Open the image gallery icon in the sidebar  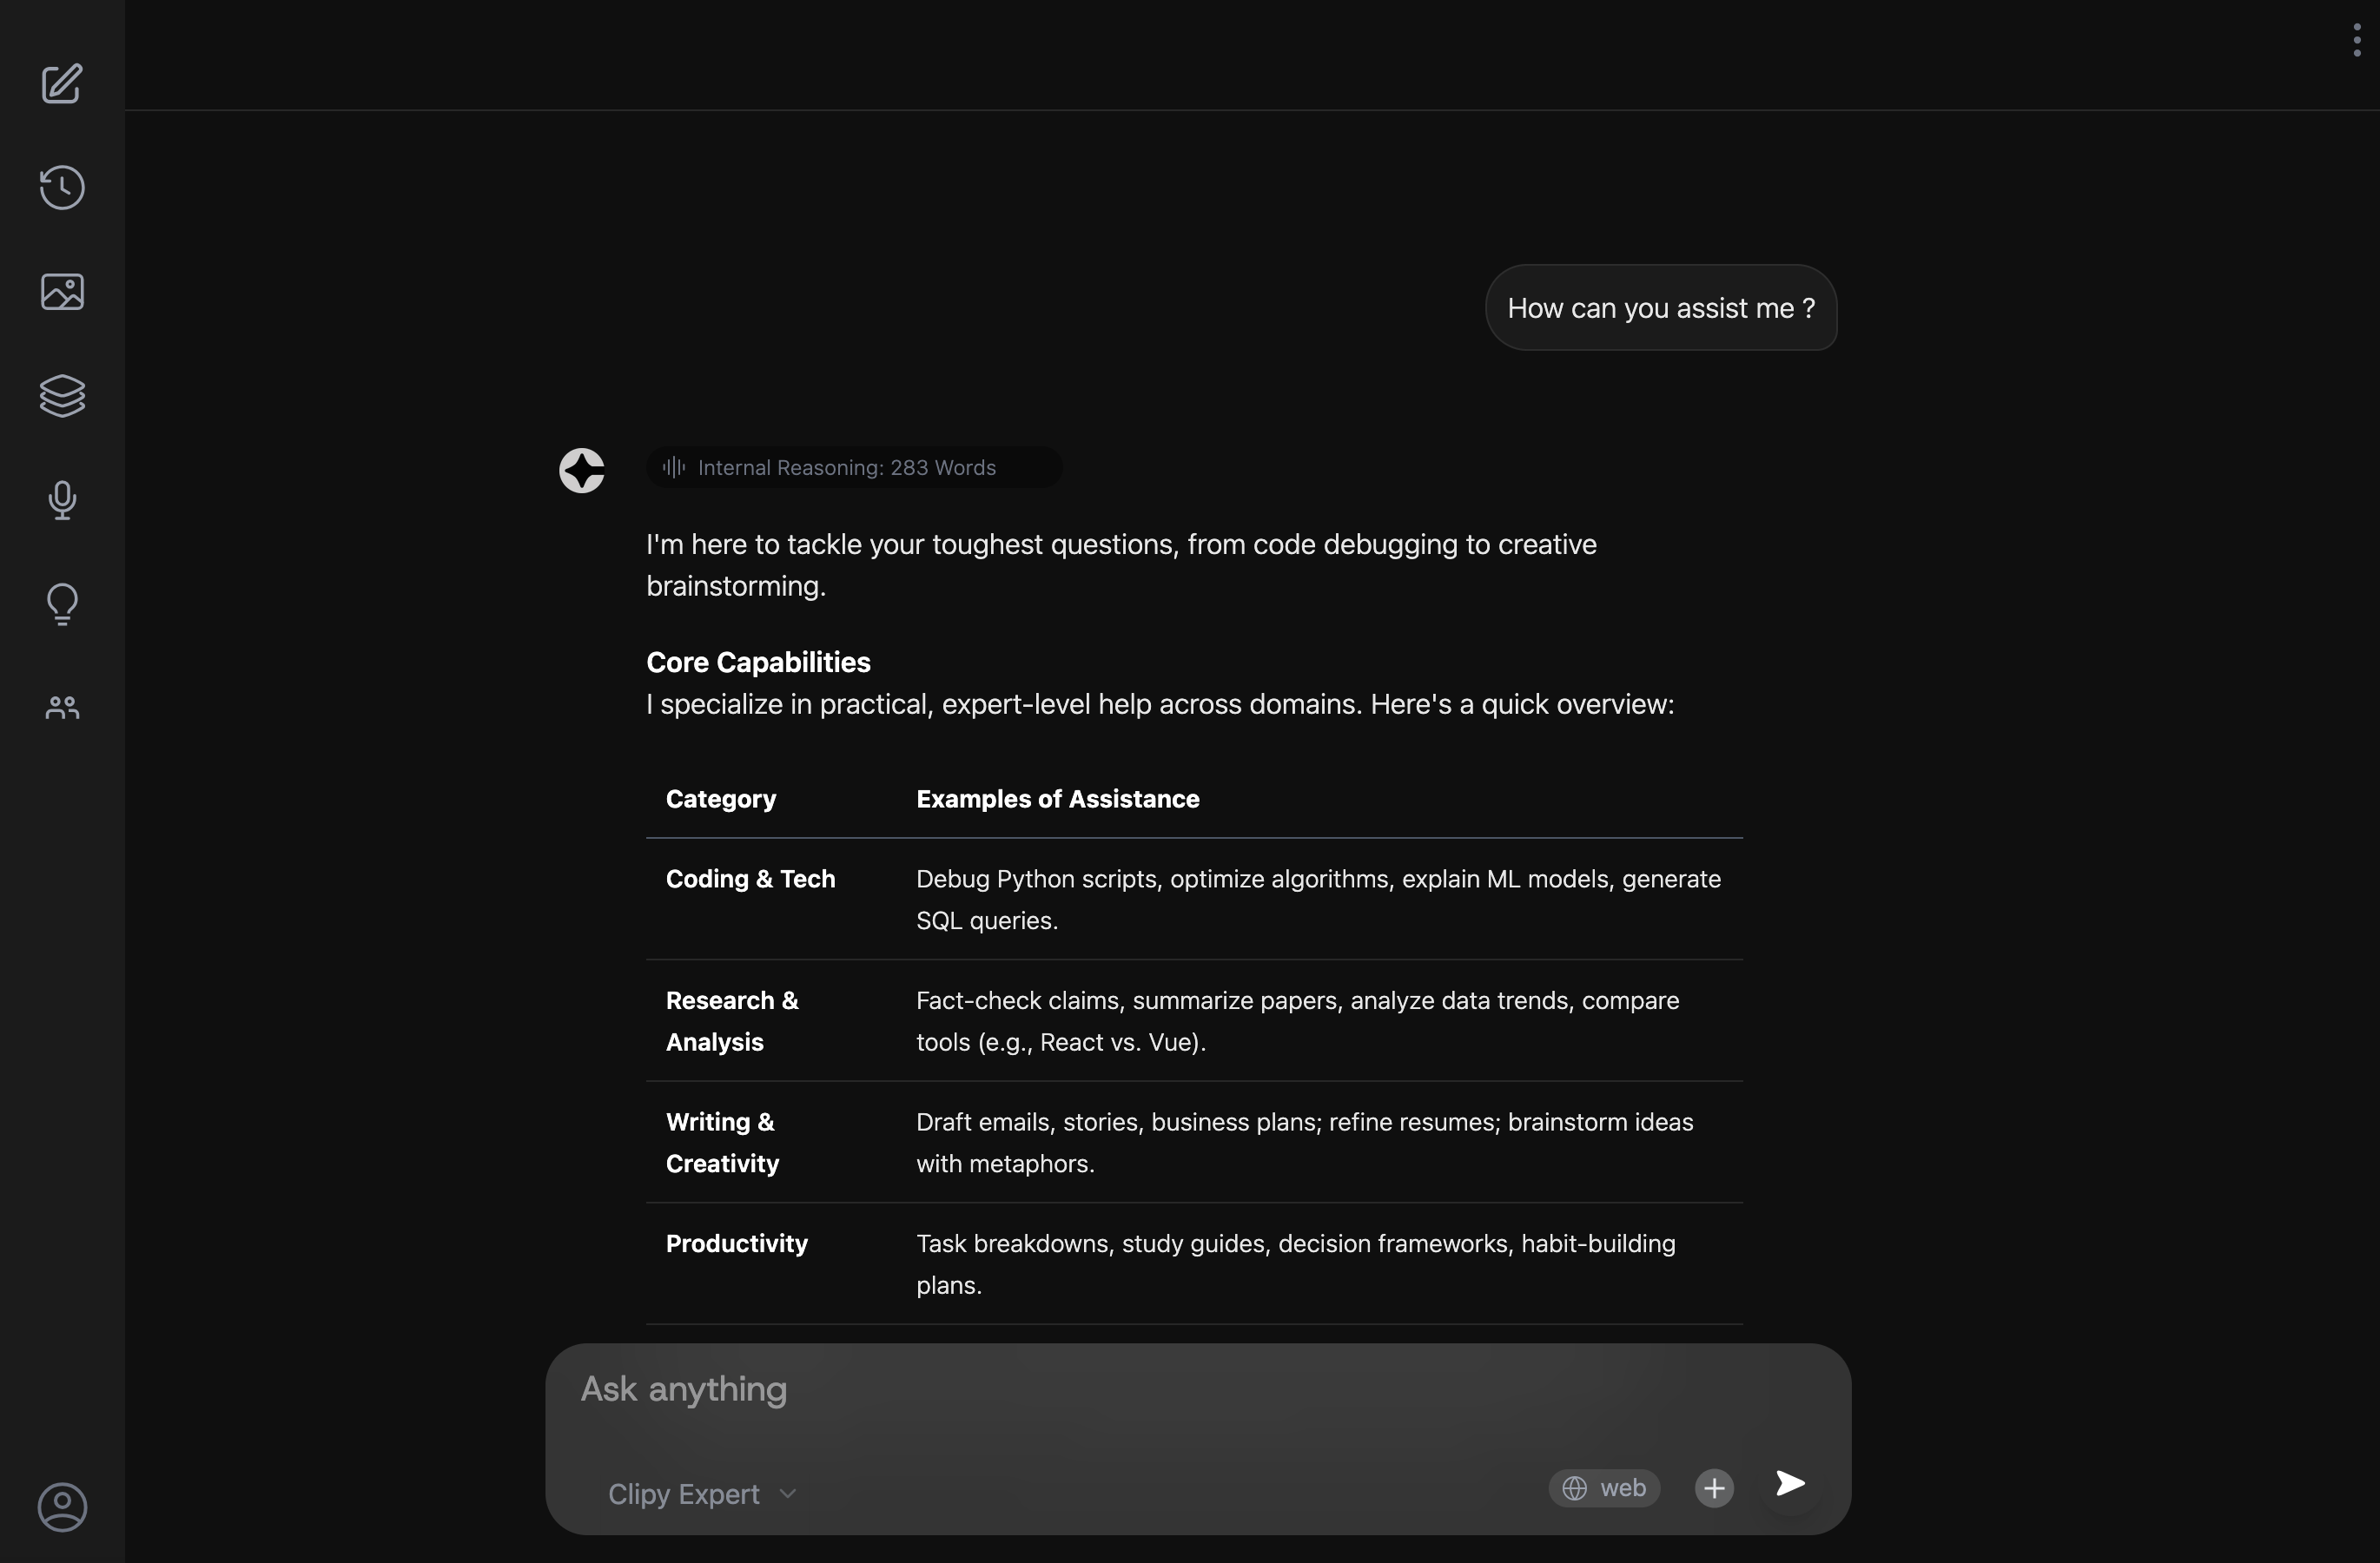pyautogui.click(x=61, y=292)
